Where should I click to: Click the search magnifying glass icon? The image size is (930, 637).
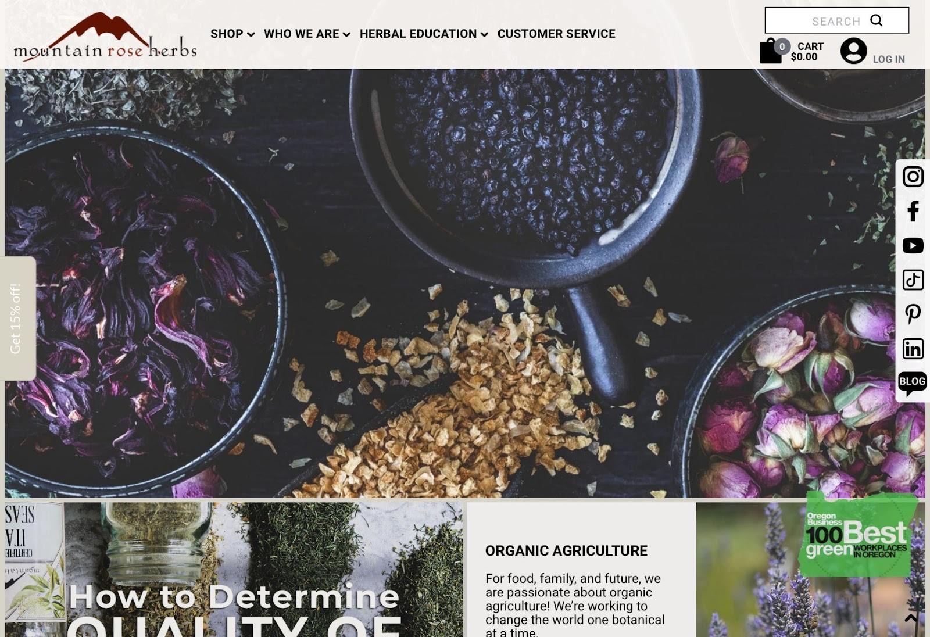coord(876,21)
